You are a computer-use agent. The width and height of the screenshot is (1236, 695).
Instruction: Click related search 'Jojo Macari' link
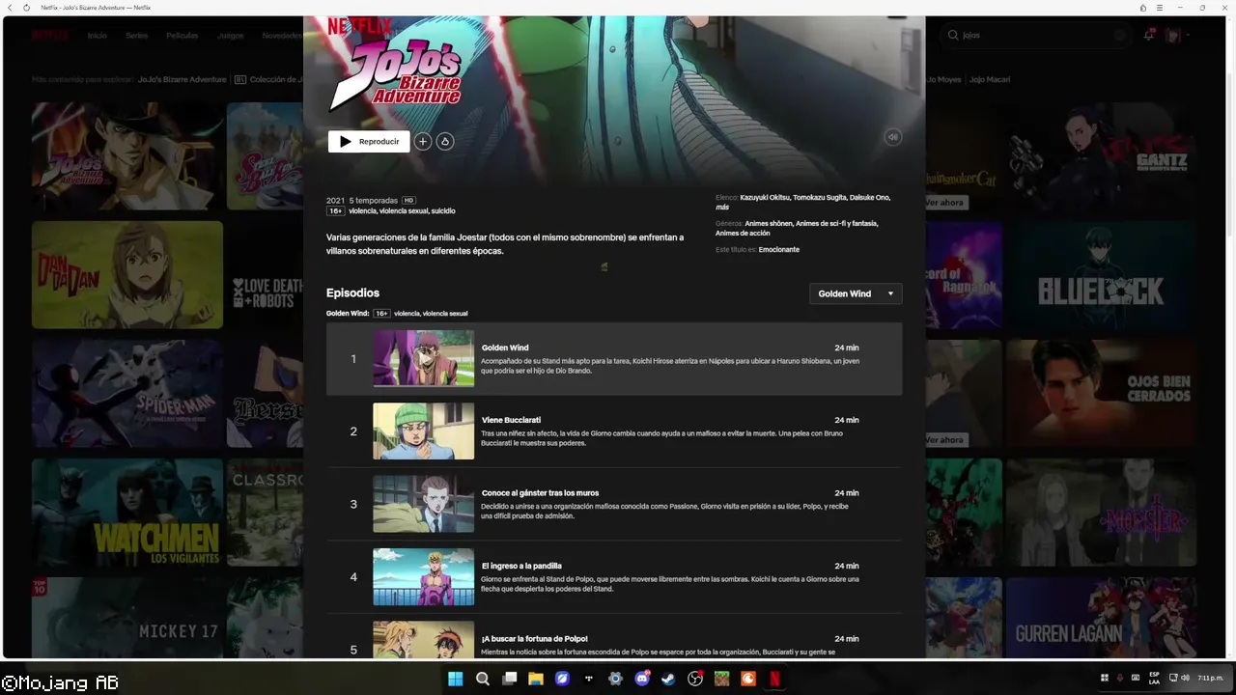coord(990,79)
